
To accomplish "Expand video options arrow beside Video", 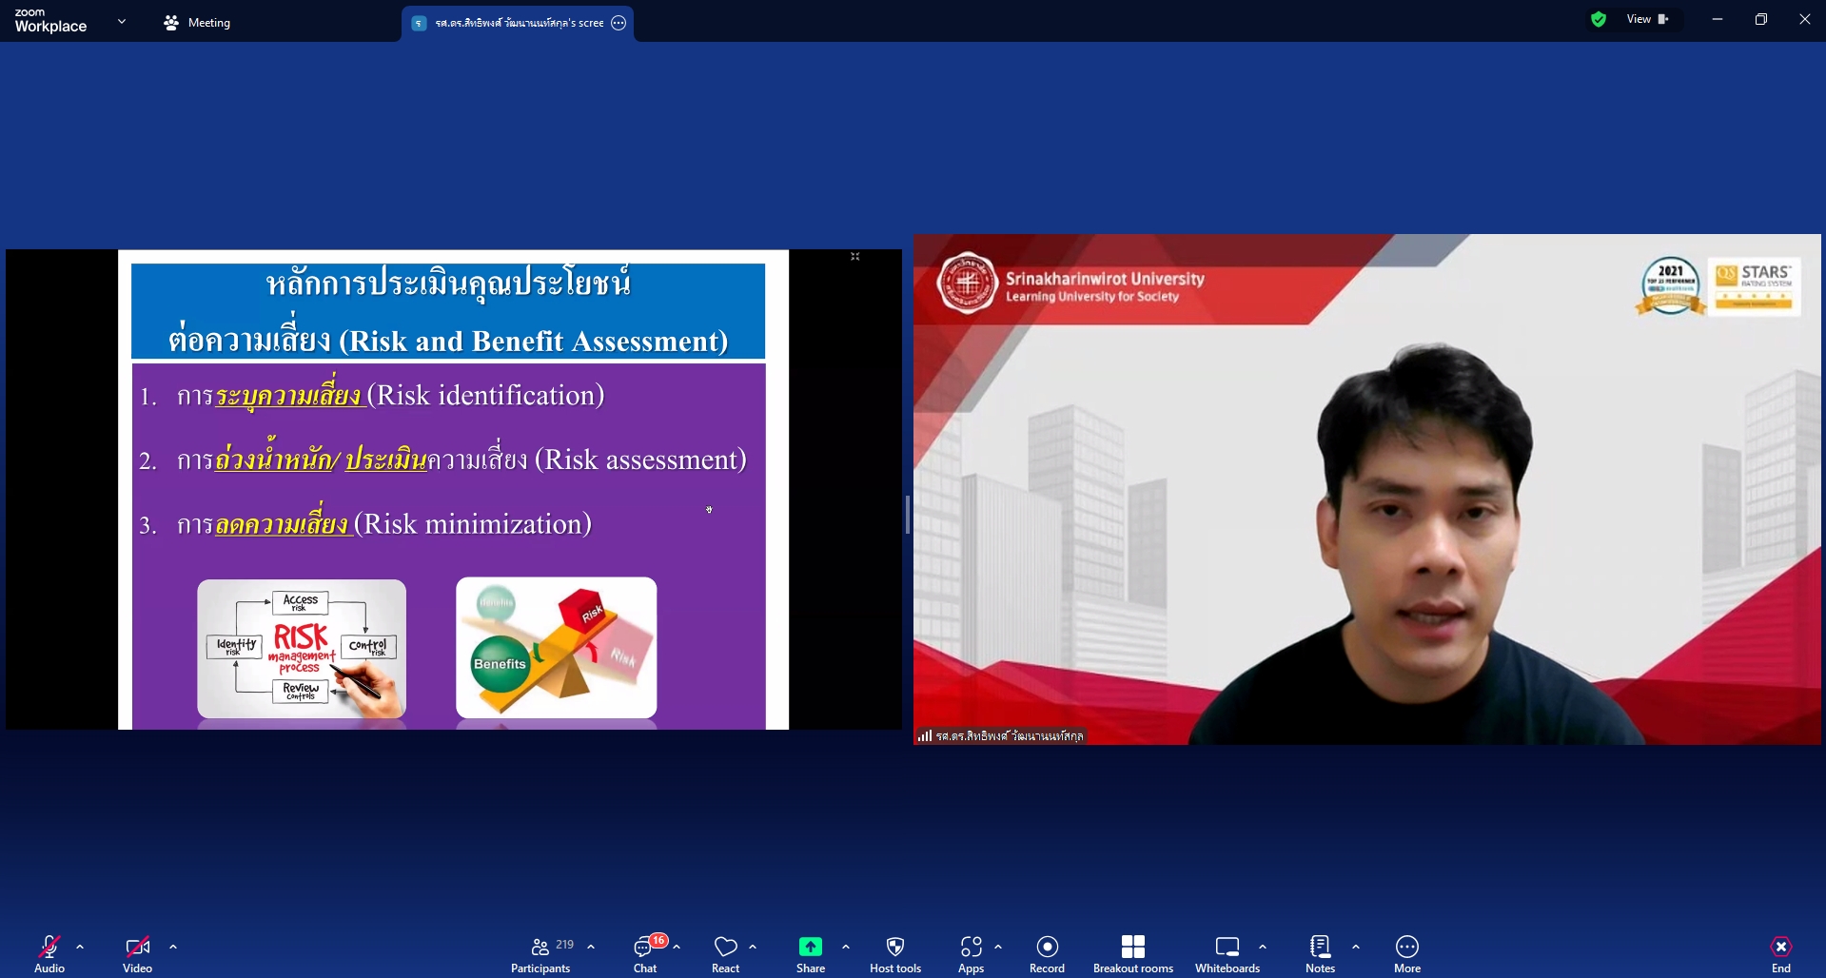I will click(173, 947).
